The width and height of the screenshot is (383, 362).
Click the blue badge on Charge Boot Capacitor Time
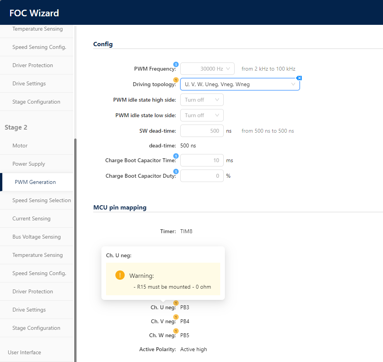point(176,156)
